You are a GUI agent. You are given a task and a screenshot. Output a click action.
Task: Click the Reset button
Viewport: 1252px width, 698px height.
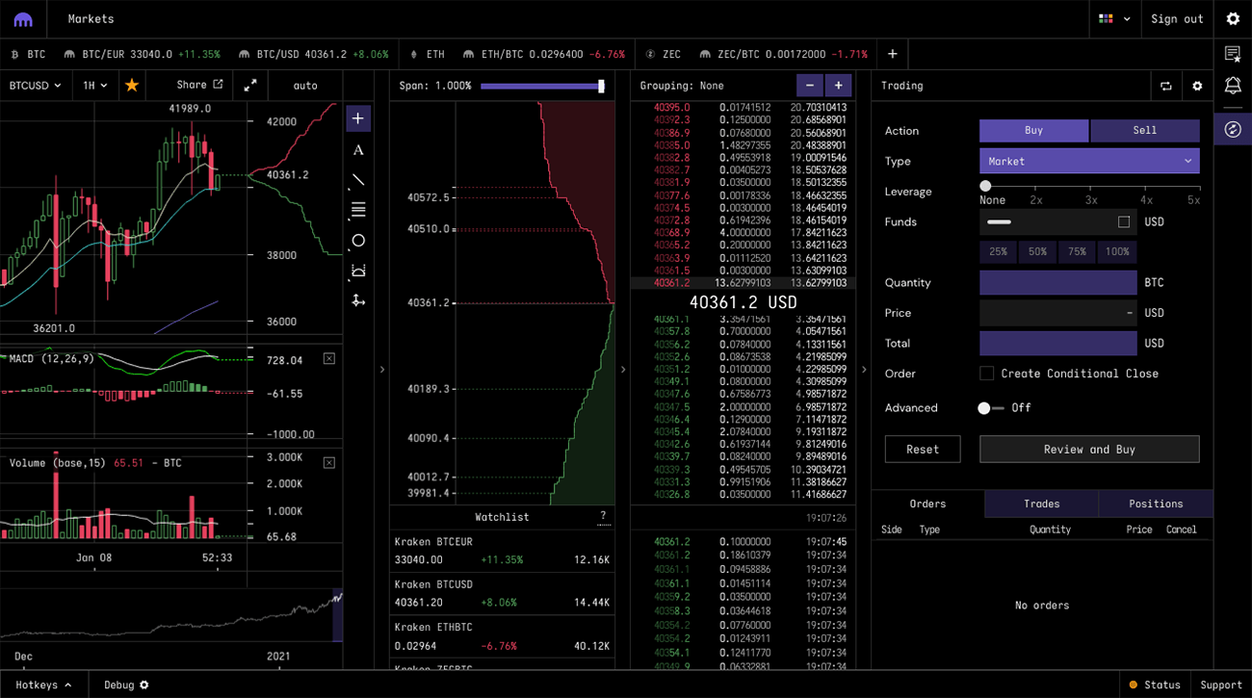[923, 450]
